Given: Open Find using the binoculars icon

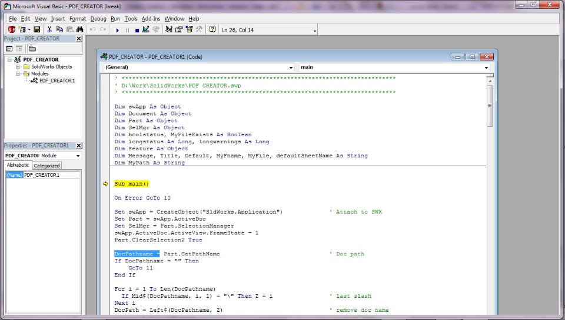Looking at the screenshot, I should [79, 29].
